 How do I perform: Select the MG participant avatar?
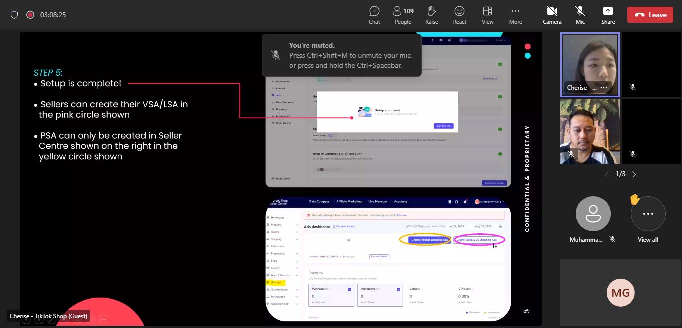(x=620, y=293)
